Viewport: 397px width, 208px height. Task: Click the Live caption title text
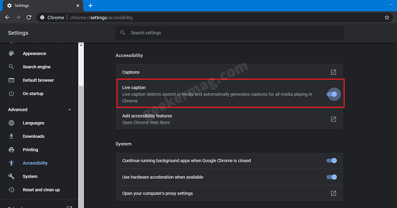pyautogui.click(x=134, y=88)
